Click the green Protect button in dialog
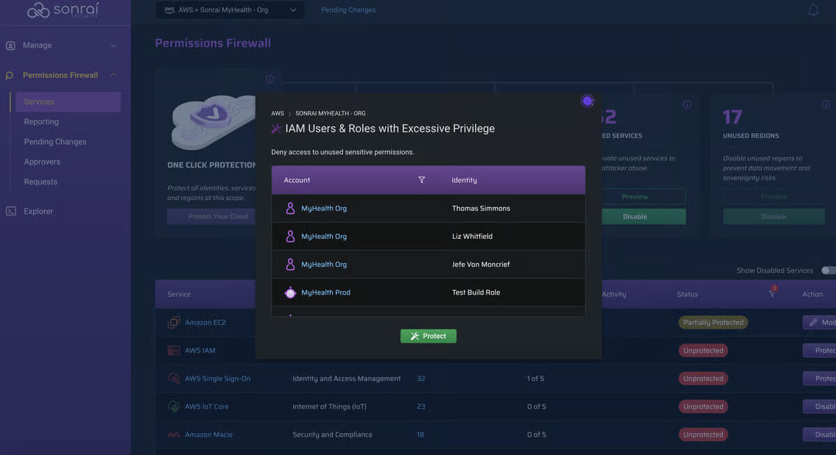This screenshot has width=836, height=455. coord(428,336)
